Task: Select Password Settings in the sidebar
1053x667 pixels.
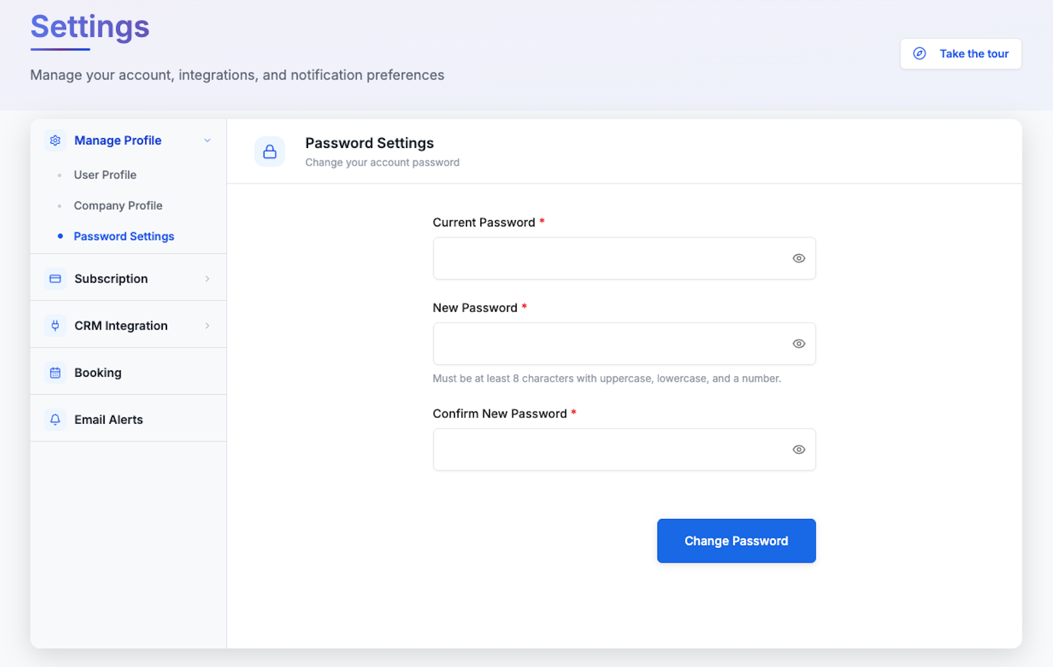Action: tap(124, 237)
